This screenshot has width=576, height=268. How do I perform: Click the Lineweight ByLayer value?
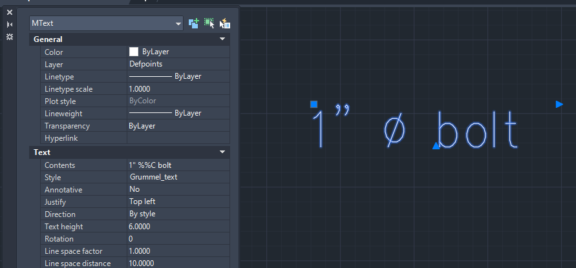click(178, 114)
